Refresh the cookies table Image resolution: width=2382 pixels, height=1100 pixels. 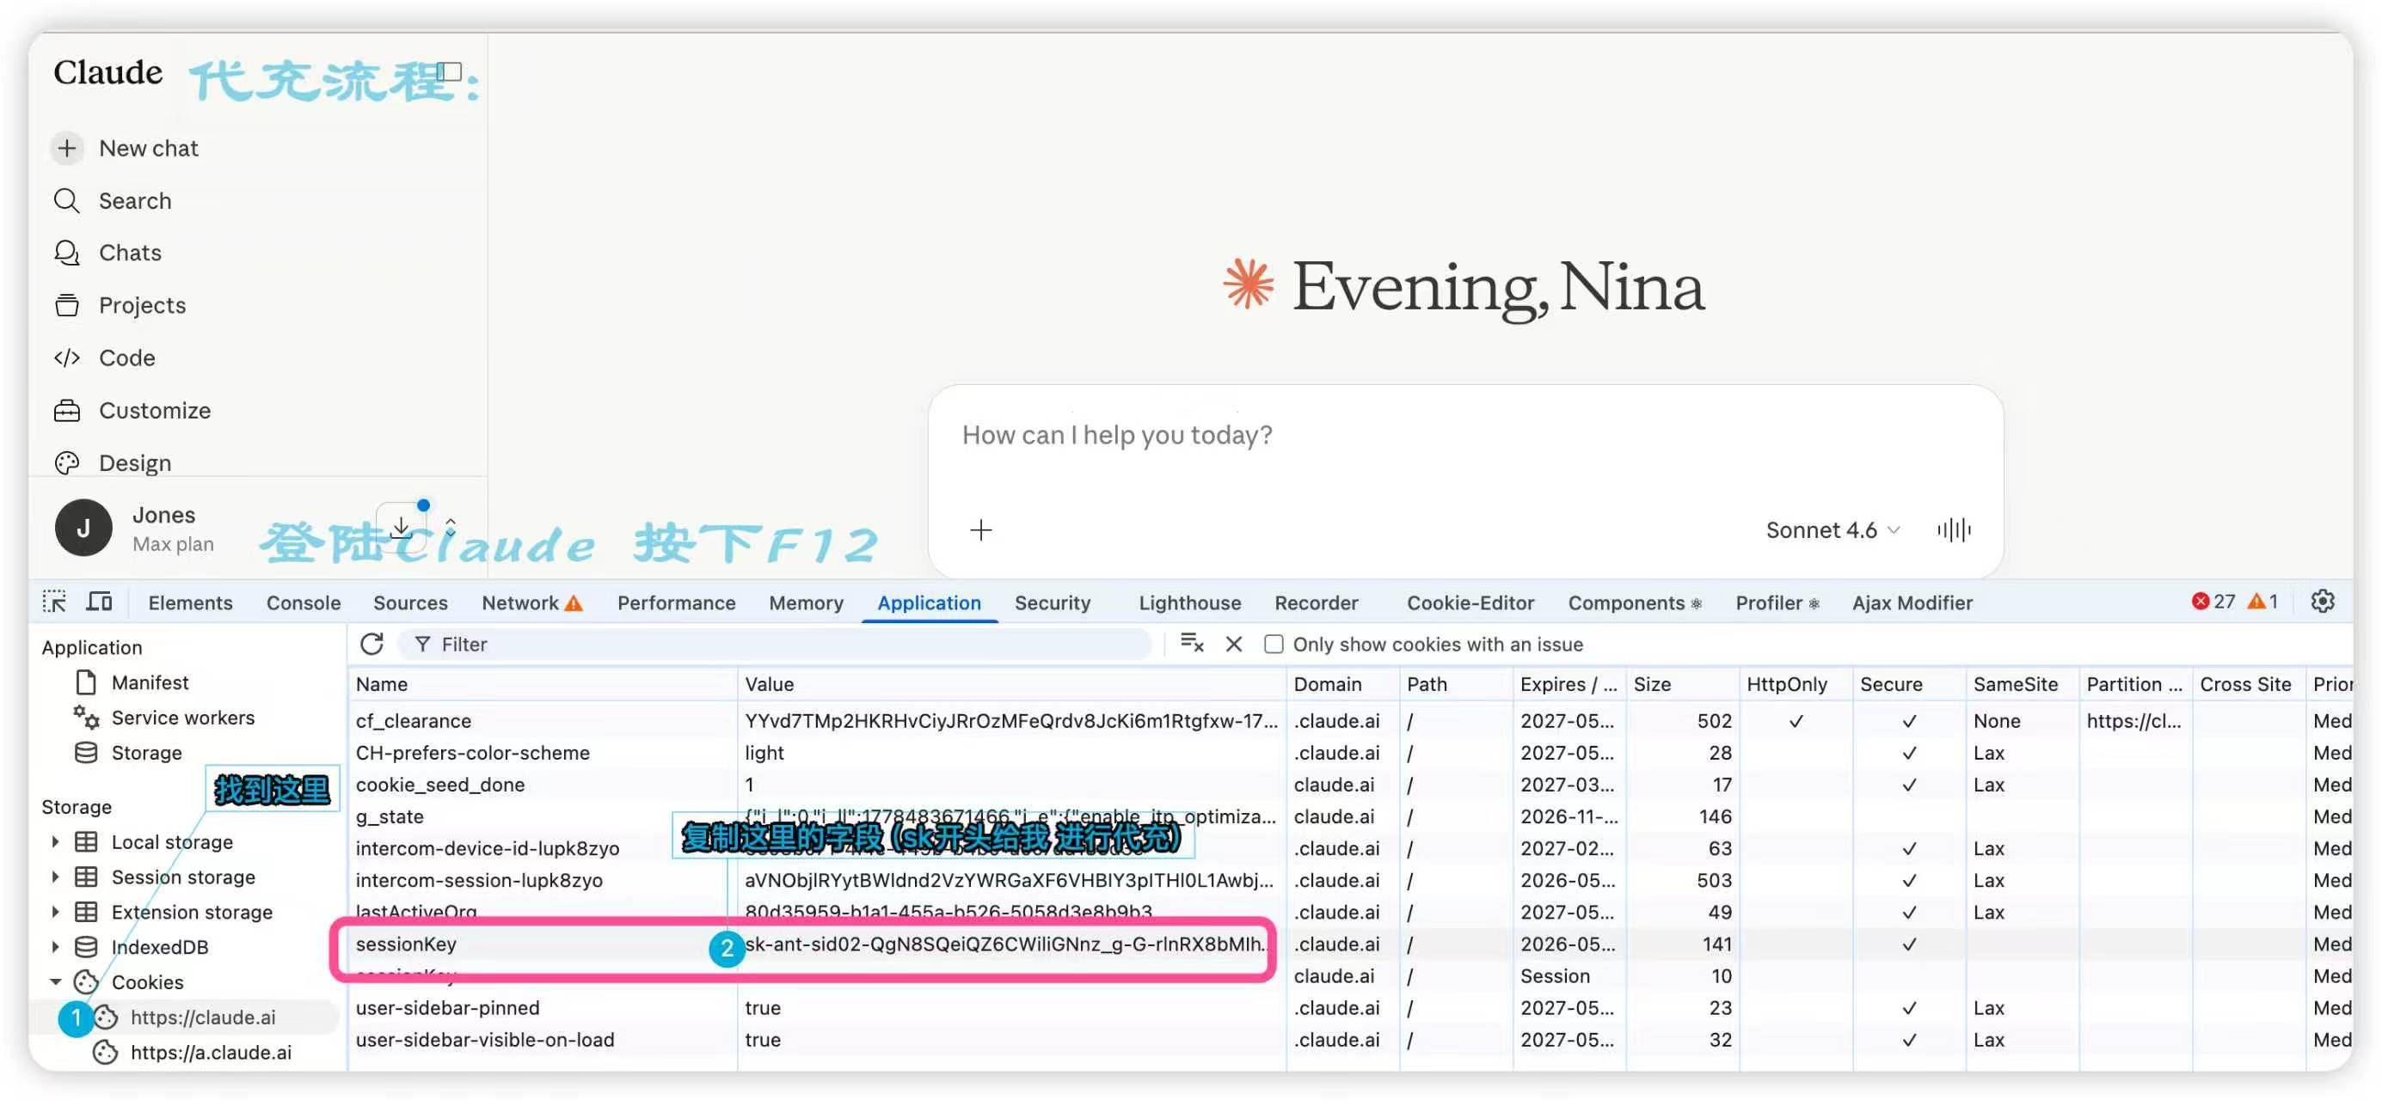(x=371, y=645)
